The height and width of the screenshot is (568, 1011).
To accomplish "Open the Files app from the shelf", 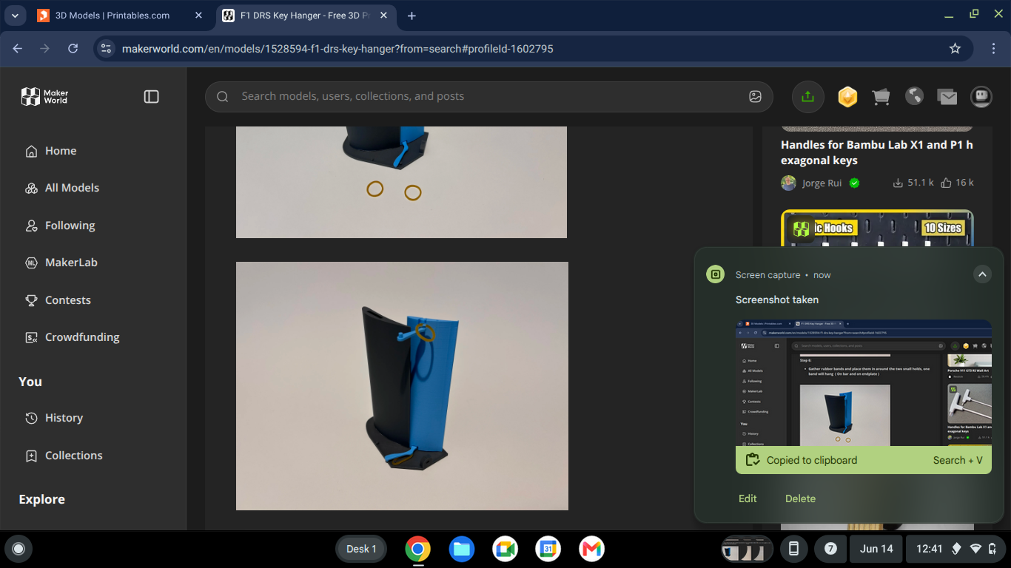I will point(462,549).
